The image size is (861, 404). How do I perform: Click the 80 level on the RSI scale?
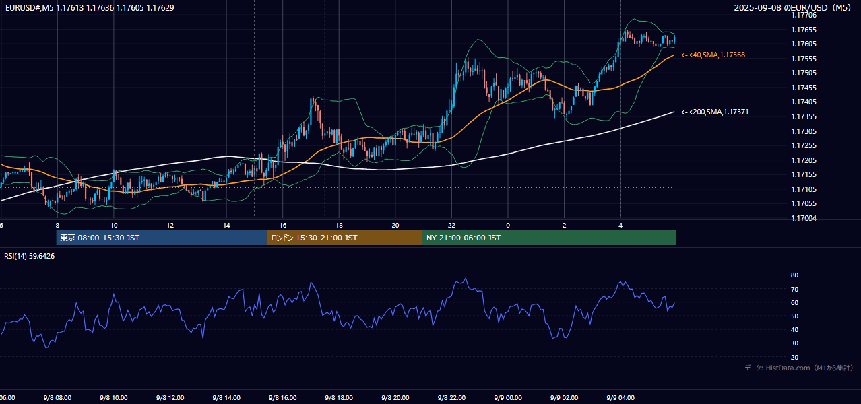pos(794,275)
